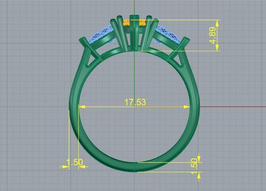Click the vertical 1.50 shank thickness dimension

pos(194,166)
